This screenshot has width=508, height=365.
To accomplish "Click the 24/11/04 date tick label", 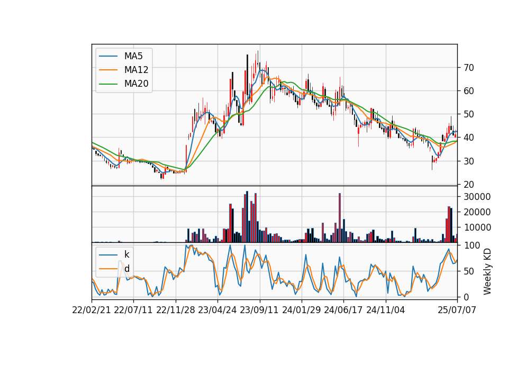I will [386, 310].
